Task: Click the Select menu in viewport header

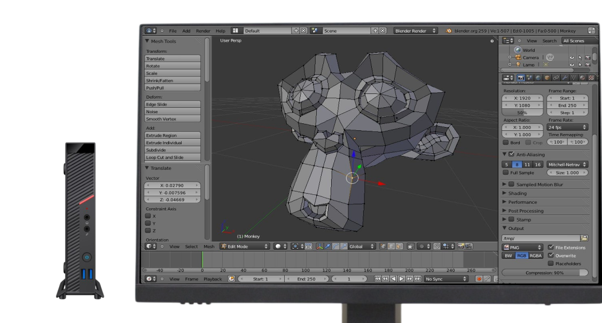Action: tap(191, 246)
